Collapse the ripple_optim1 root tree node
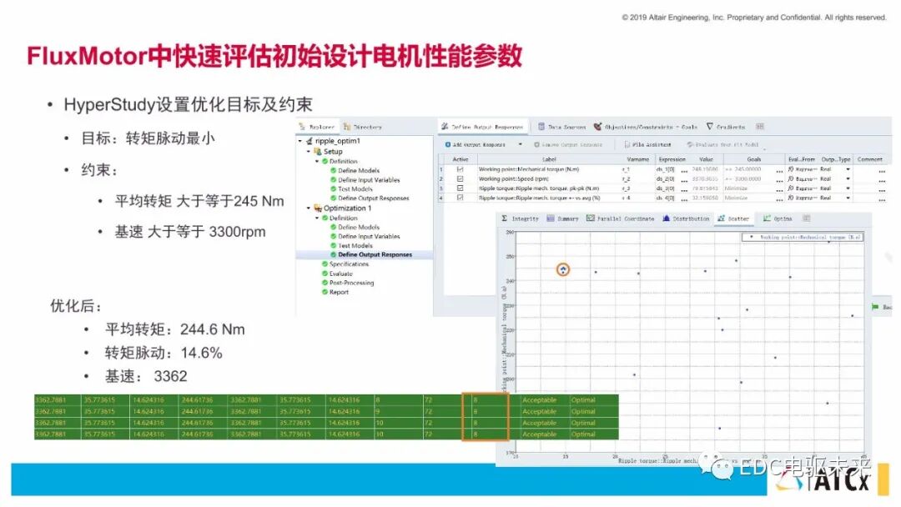 (300, 141)
